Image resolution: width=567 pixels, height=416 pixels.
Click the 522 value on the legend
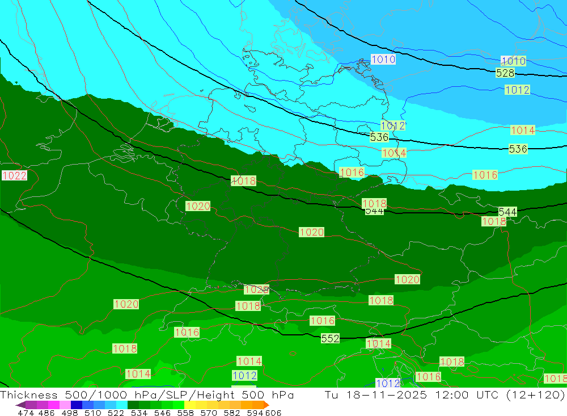click(116, 413)
